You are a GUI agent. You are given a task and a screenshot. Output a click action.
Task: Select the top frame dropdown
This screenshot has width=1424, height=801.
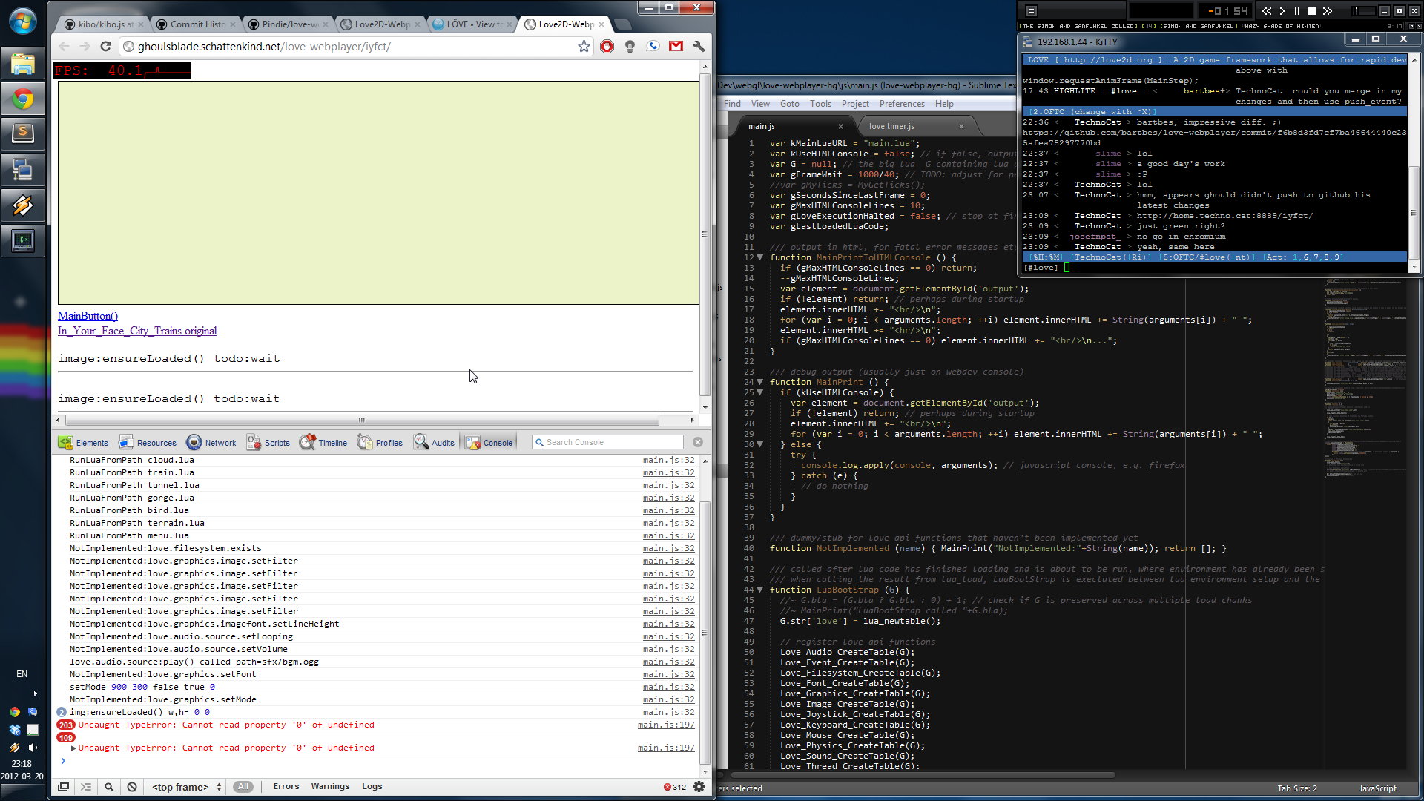coord(186,787)
